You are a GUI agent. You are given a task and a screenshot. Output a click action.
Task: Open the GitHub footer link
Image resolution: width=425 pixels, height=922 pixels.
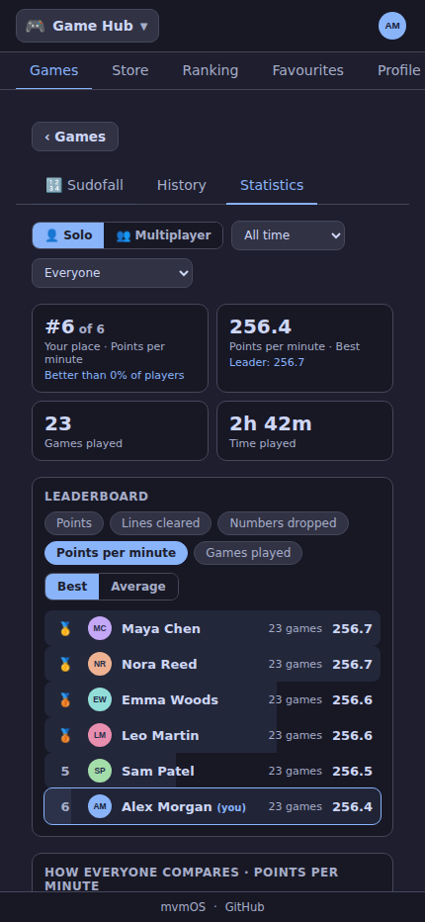point(244,907)
